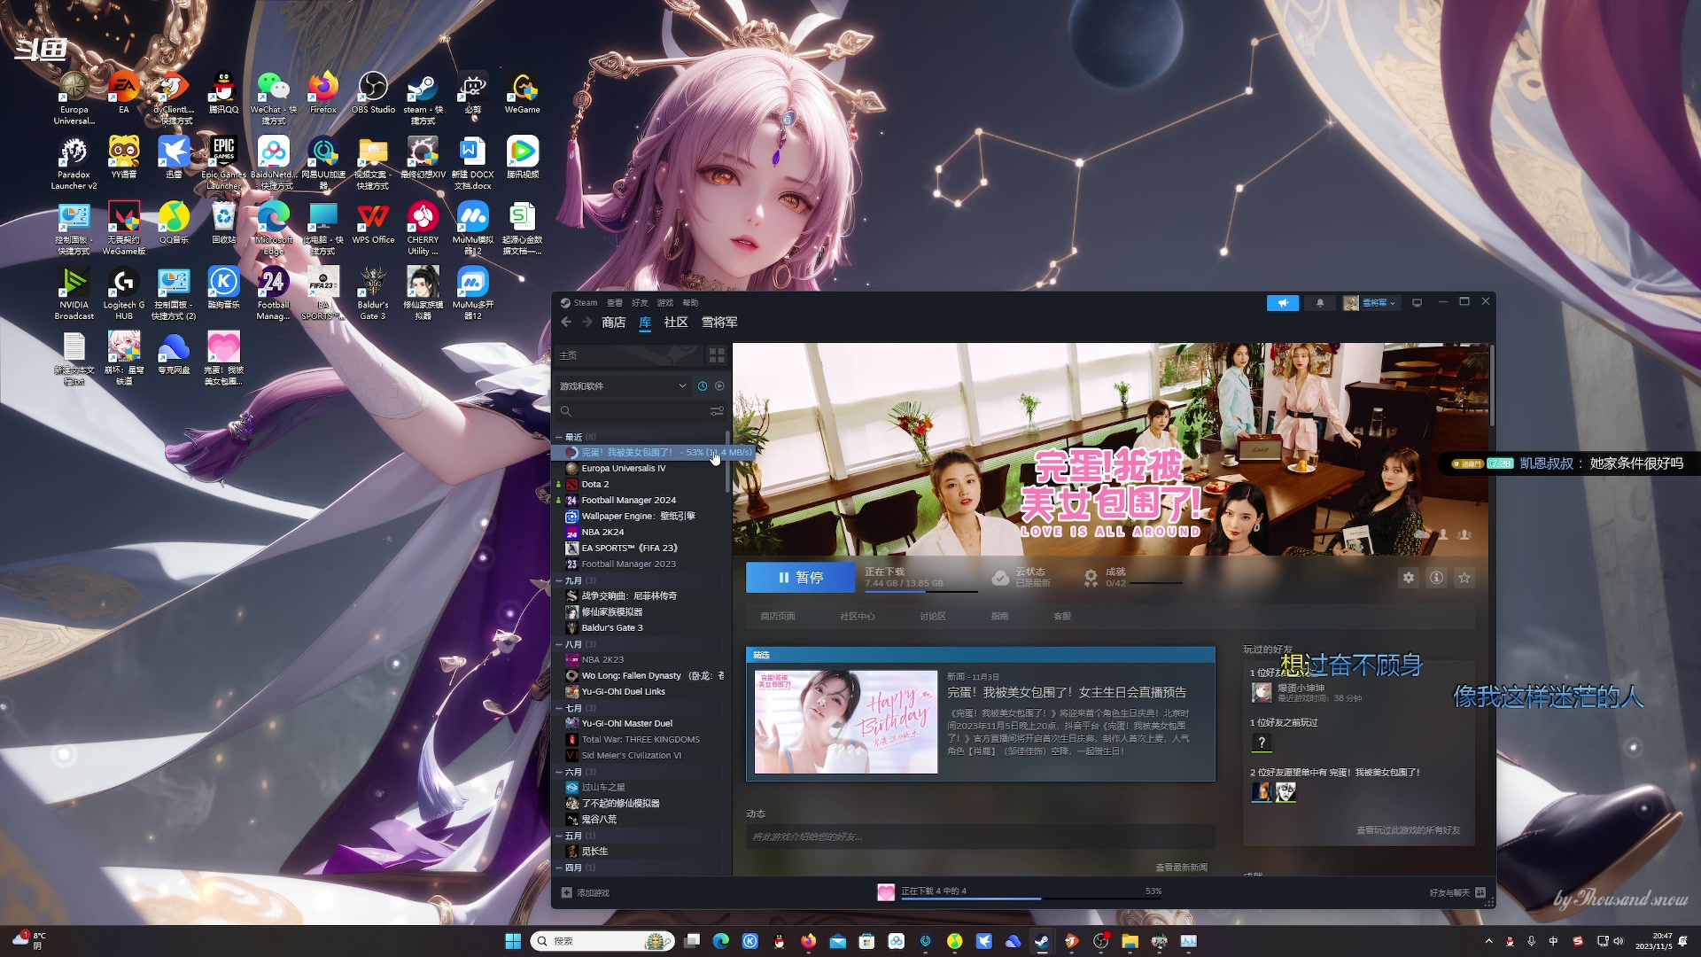This screenshot has height=957, width=1701.
Task: Open Logitech G HUB desktop icon
Action: point(124,293)
